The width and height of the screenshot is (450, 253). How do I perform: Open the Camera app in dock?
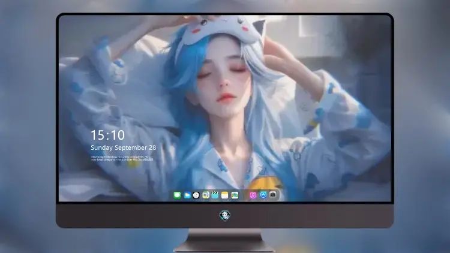coord(273,195)
